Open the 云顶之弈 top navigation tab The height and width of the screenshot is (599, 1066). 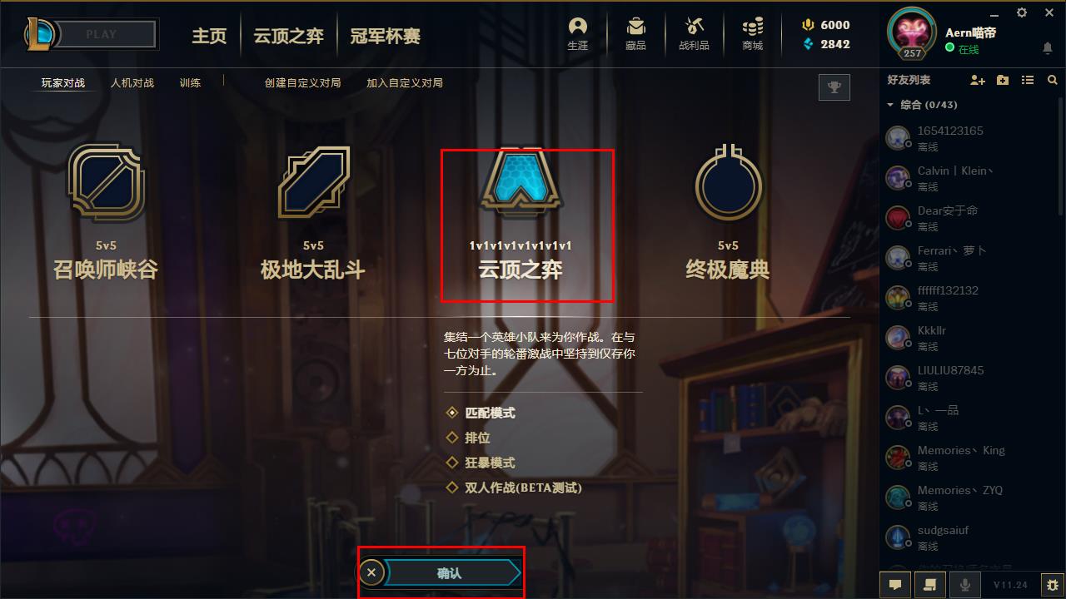pos(289,37)
